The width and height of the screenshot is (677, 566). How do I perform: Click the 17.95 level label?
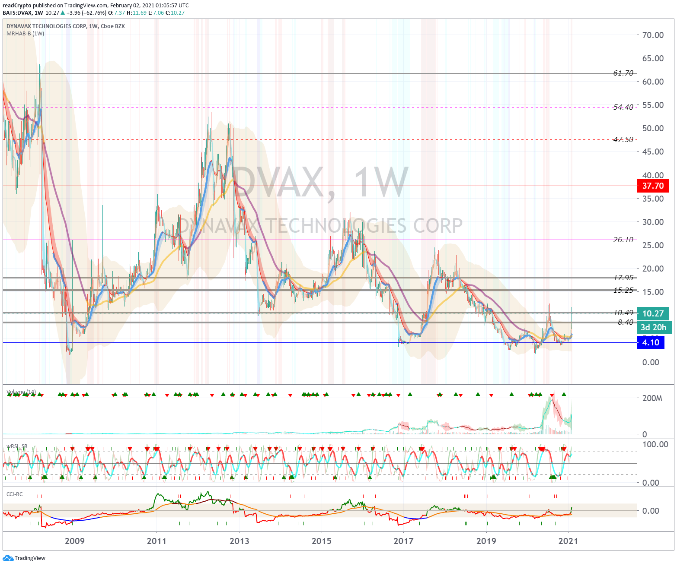(623, 278)
